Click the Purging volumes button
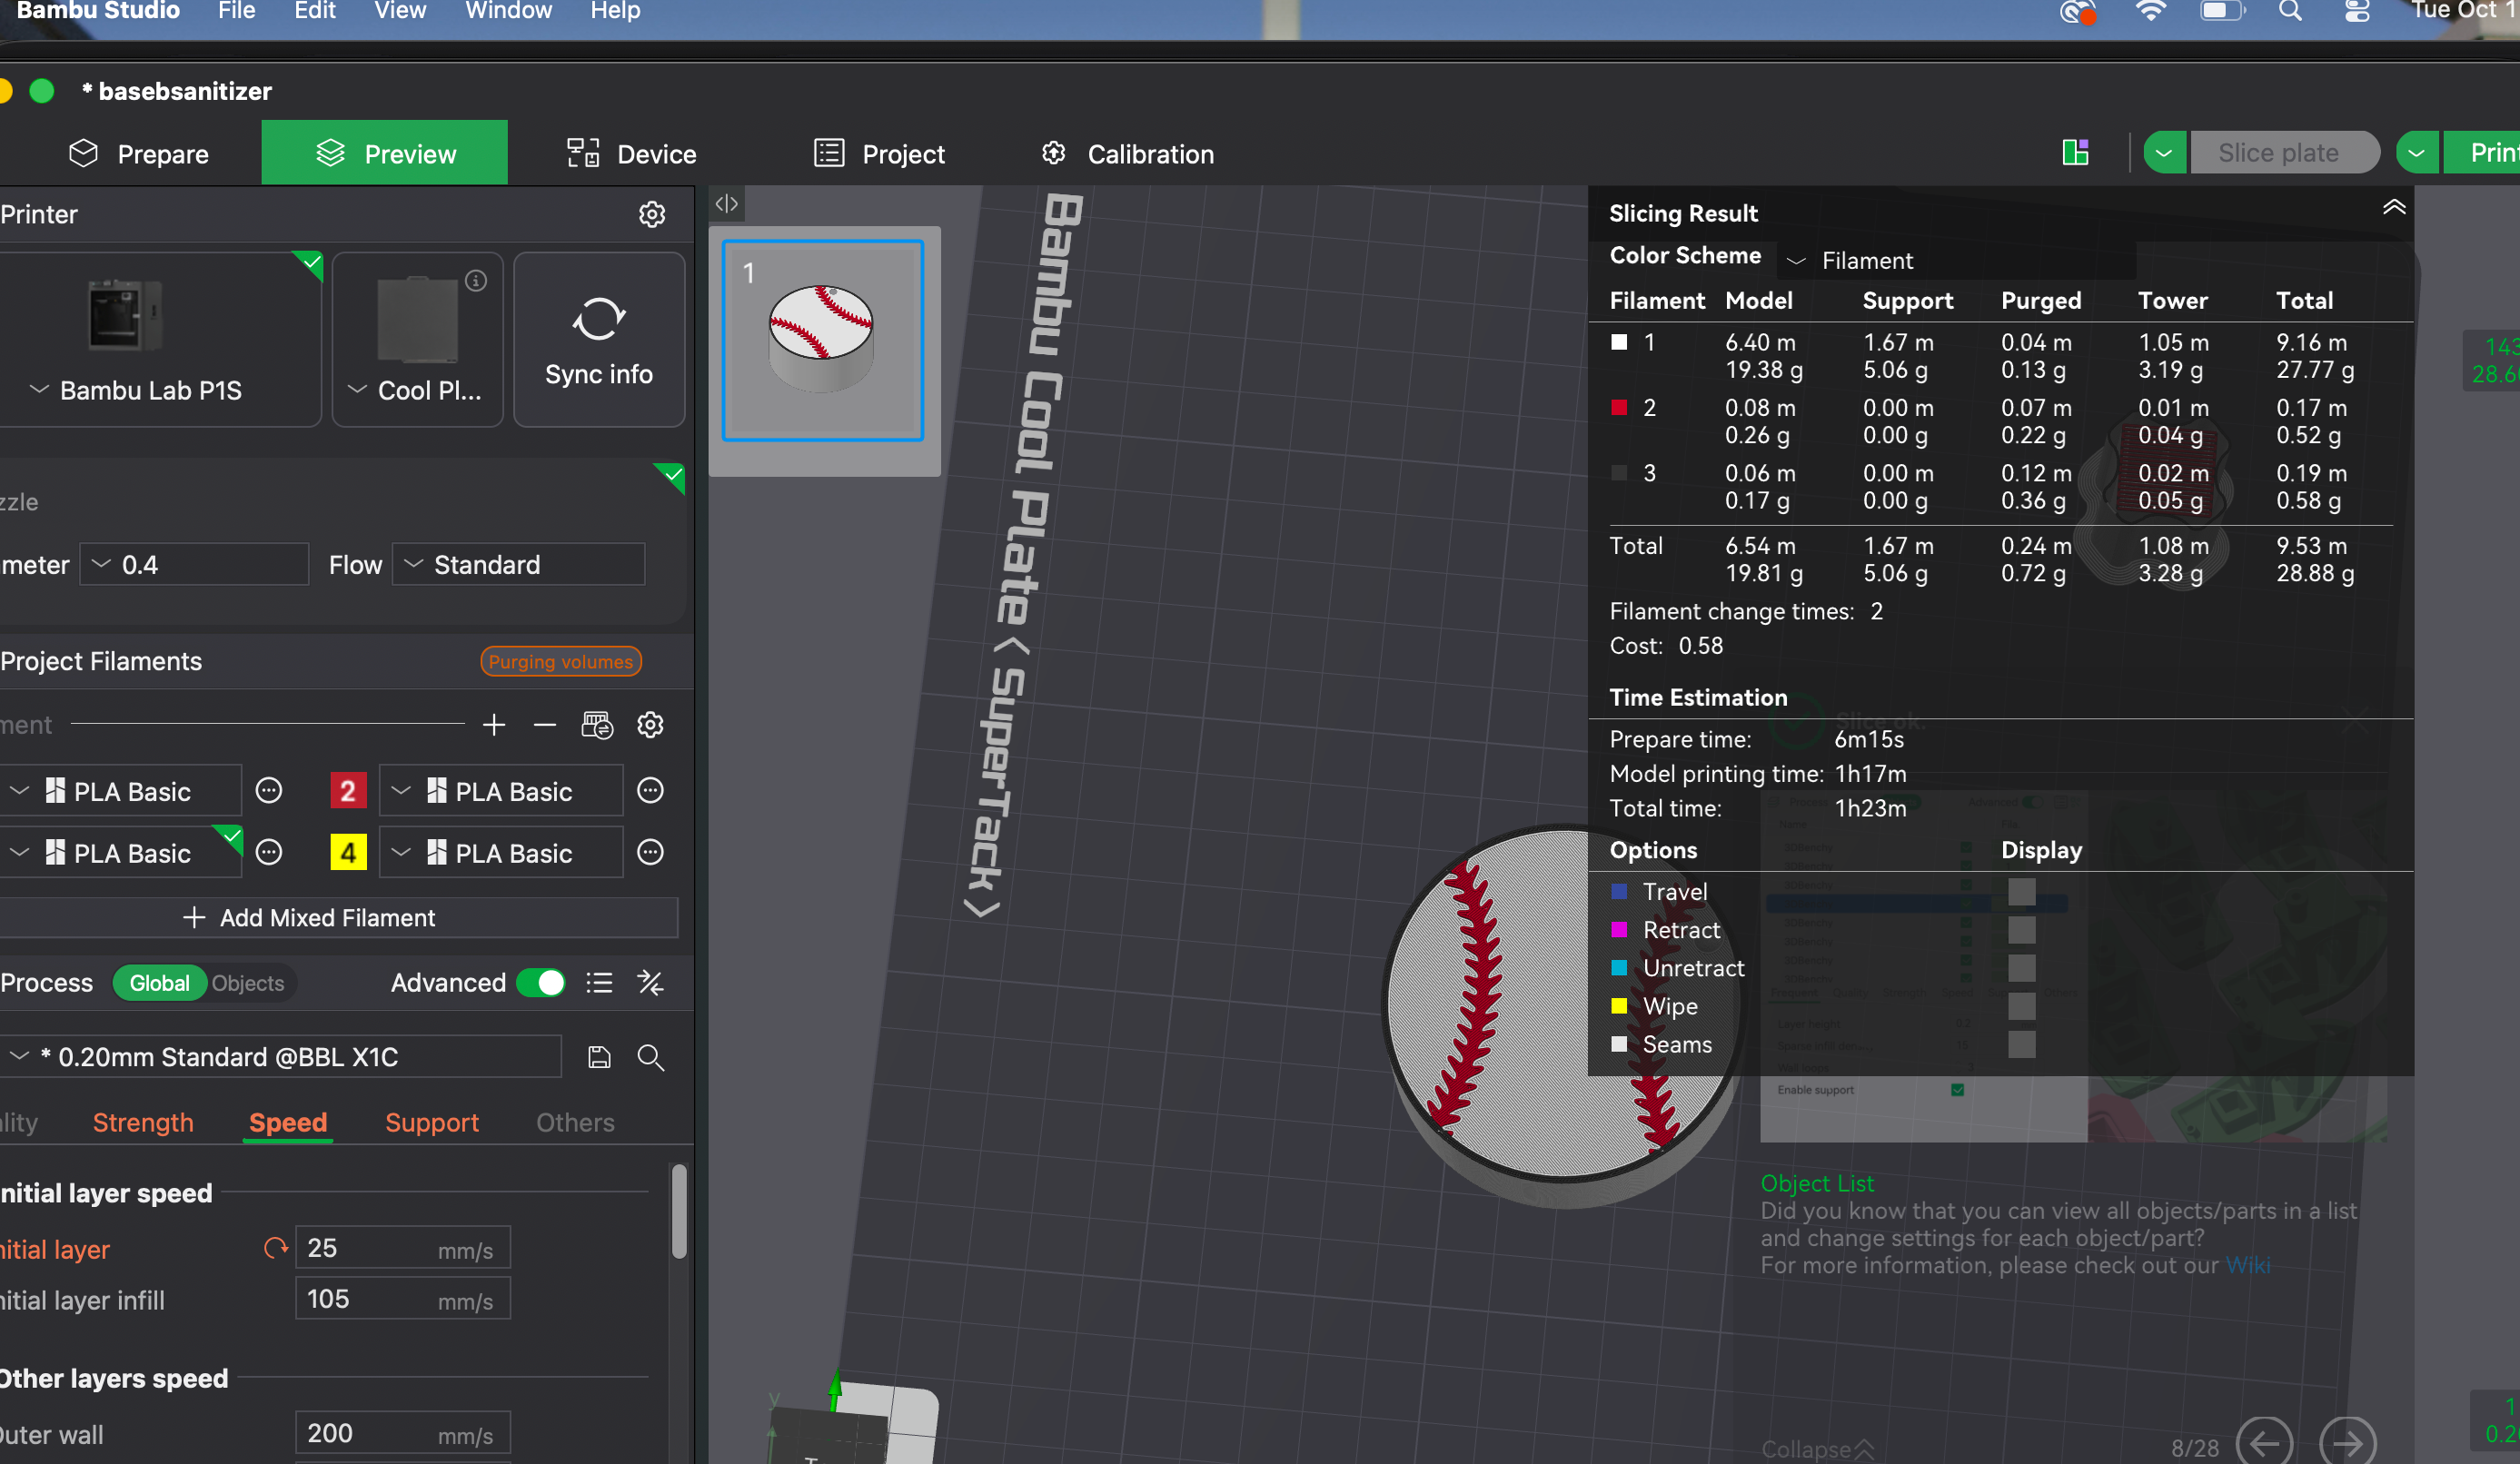The width and height of the screenshot is (2520, 1464). click(560, 662)
